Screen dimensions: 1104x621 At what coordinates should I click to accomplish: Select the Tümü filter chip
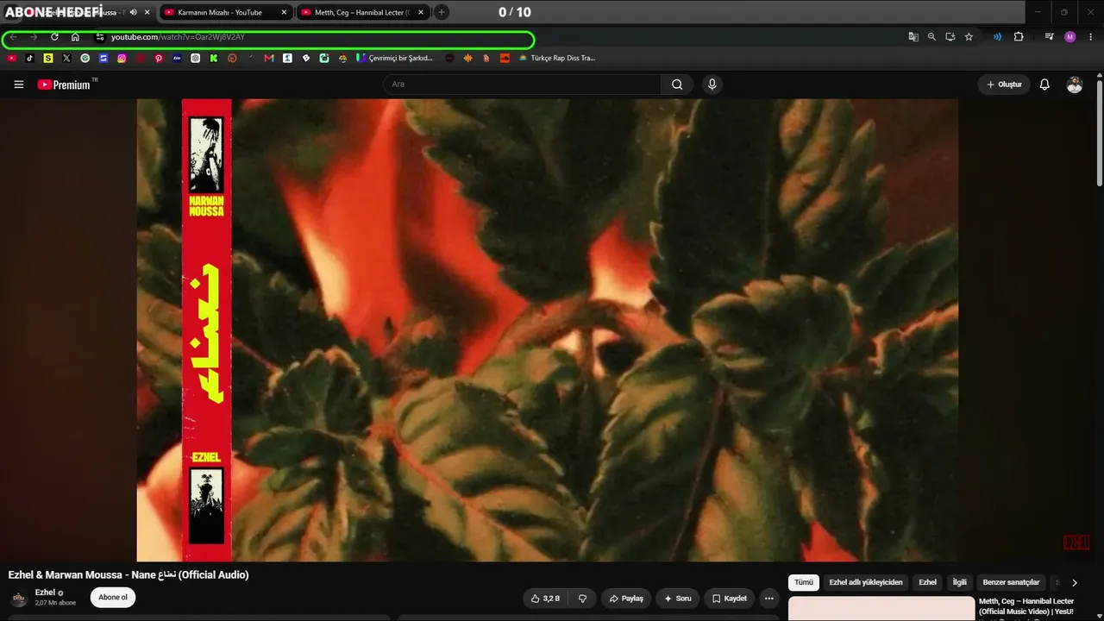pos(804,582)
